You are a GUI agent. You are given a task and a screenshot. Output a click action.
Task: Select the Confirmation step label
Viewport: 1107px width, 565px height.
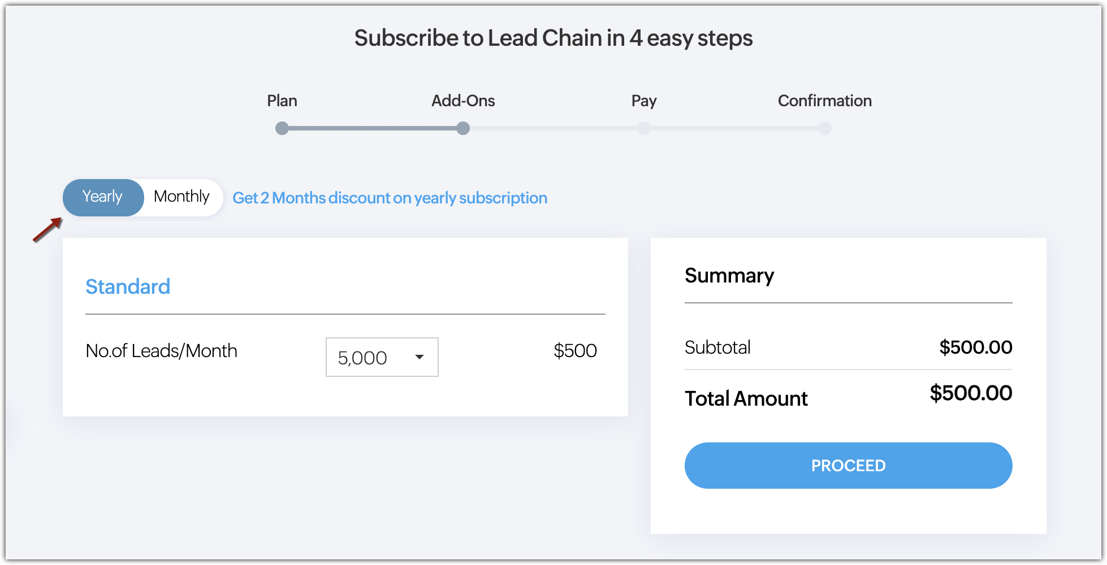(x=825, y=101)
